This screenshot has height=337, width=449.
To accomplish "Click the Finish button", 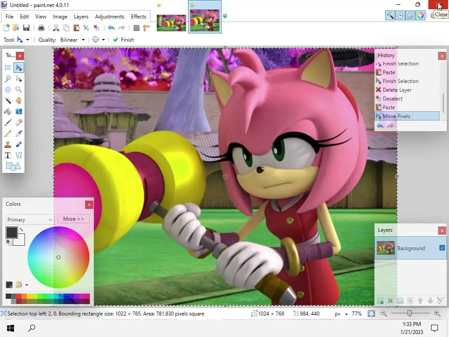I will tap(124, 40).
